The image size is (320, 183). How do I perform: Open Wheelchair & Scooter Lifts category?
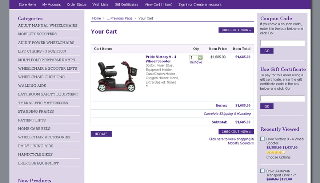48,69
